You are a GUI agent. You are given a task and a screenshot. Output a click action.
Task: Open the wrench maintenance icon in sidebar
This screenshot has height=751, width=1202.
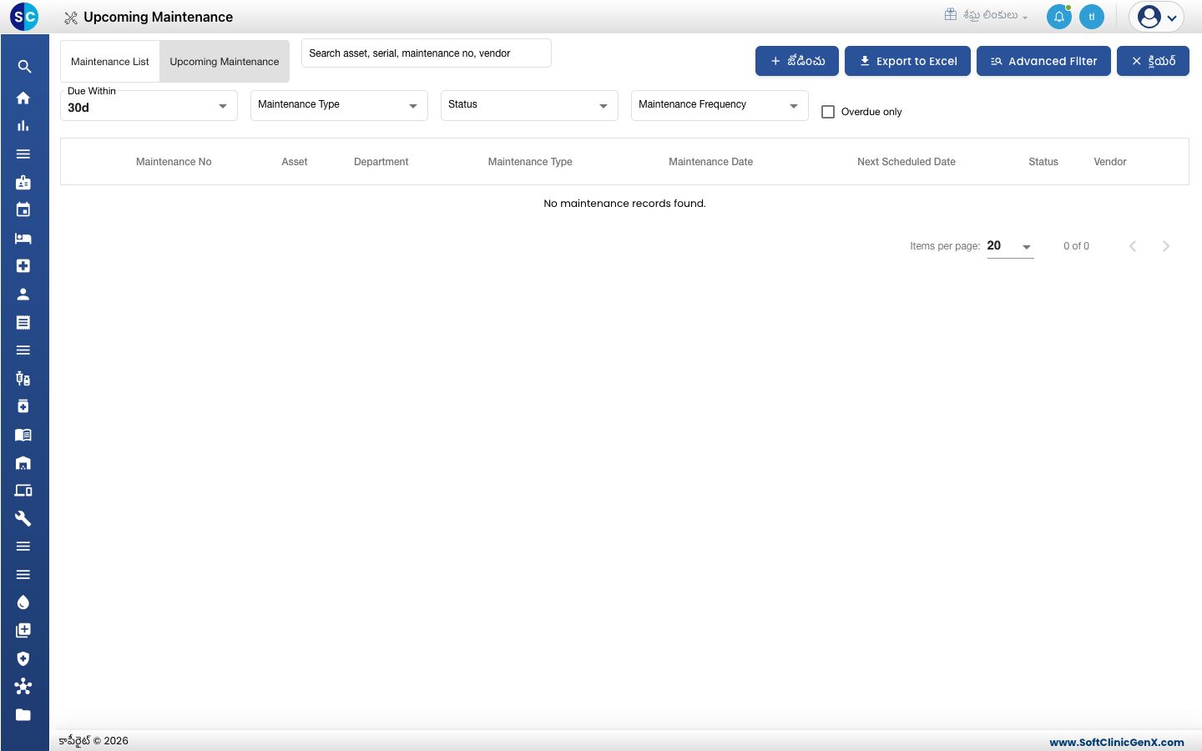click(x=23, y=518)
